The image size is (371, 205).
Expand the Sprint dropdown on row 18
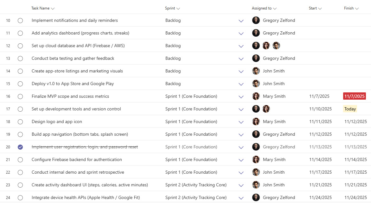tap(241, 122)
